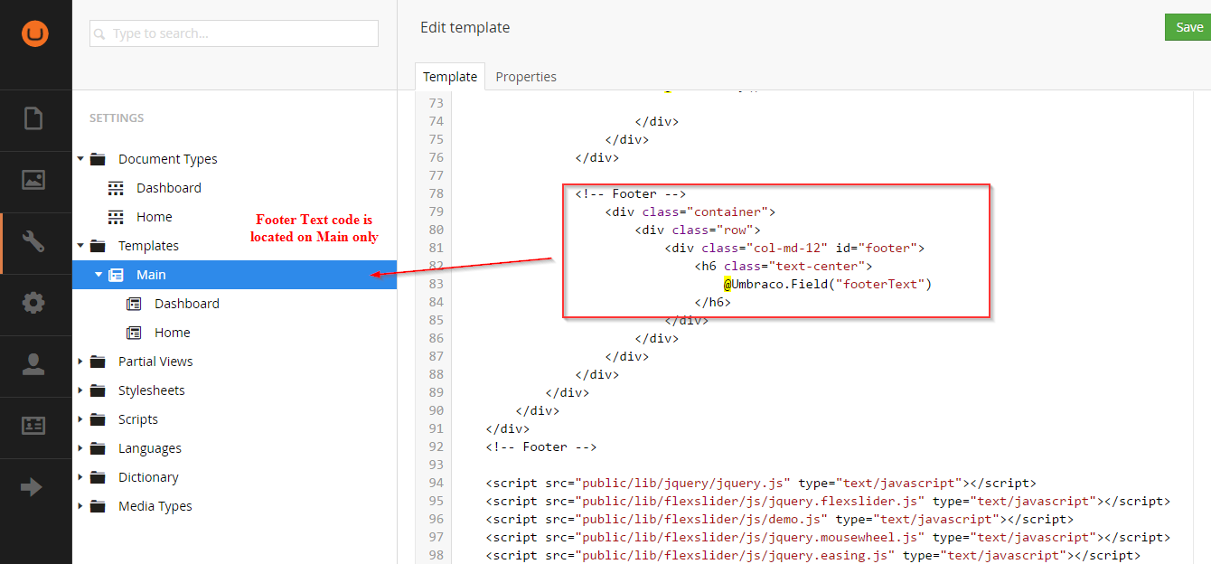
Task: Save the template with Save button
Action: click(1188, 27)
